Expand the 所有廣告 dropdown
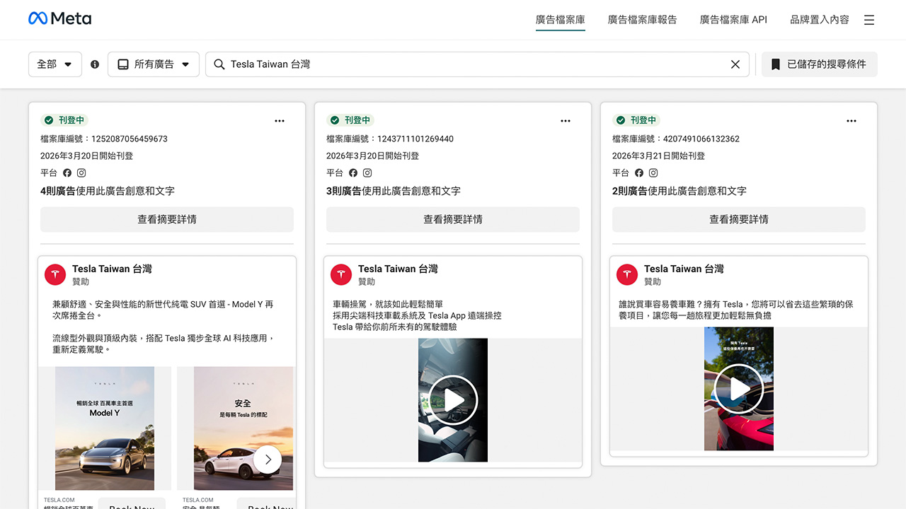The image size is (906, 509). pos(154,64)
